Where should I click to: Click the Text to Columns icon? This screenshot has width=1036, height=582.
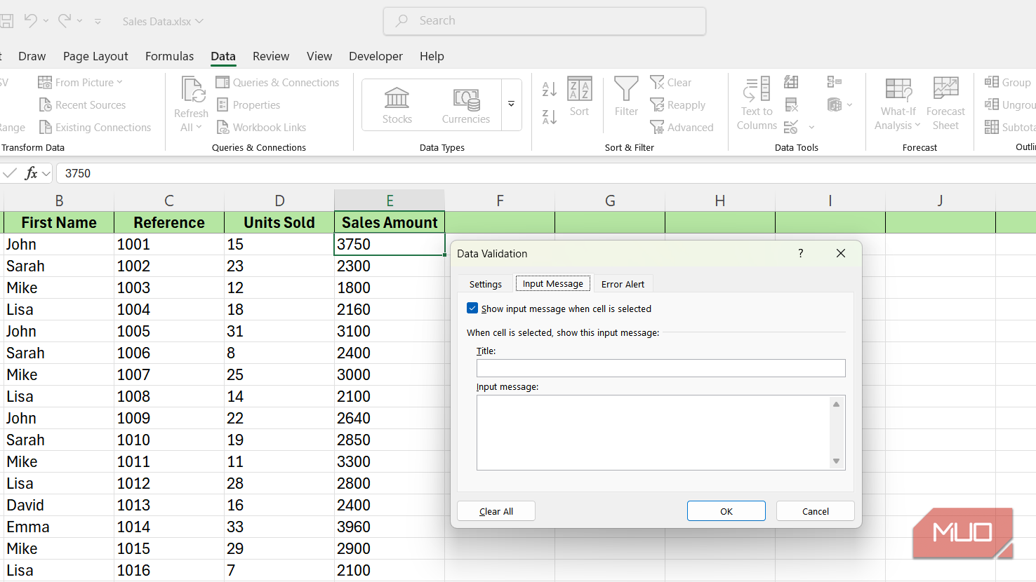757,89
